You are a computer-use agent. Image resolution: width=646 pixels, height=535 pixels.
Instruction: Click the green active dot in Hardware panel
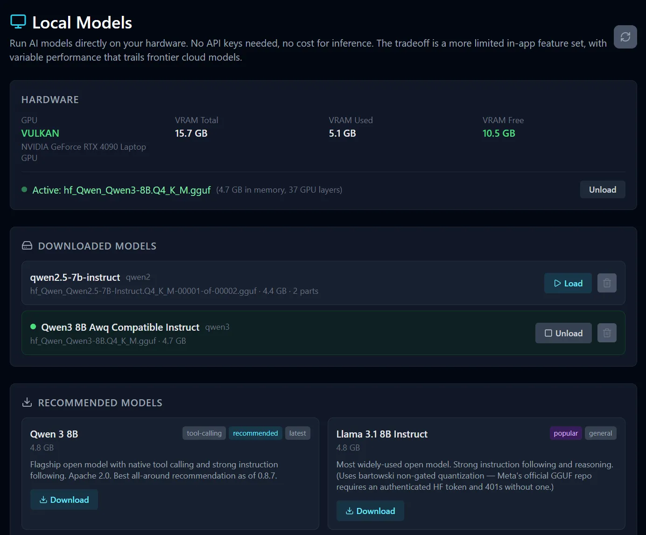point(24,189)
